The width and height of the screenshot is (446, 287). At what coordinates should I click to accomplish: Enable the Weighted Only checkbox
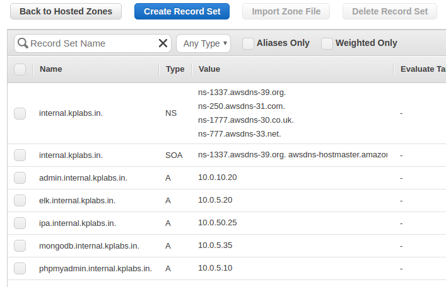coord(327,43)
